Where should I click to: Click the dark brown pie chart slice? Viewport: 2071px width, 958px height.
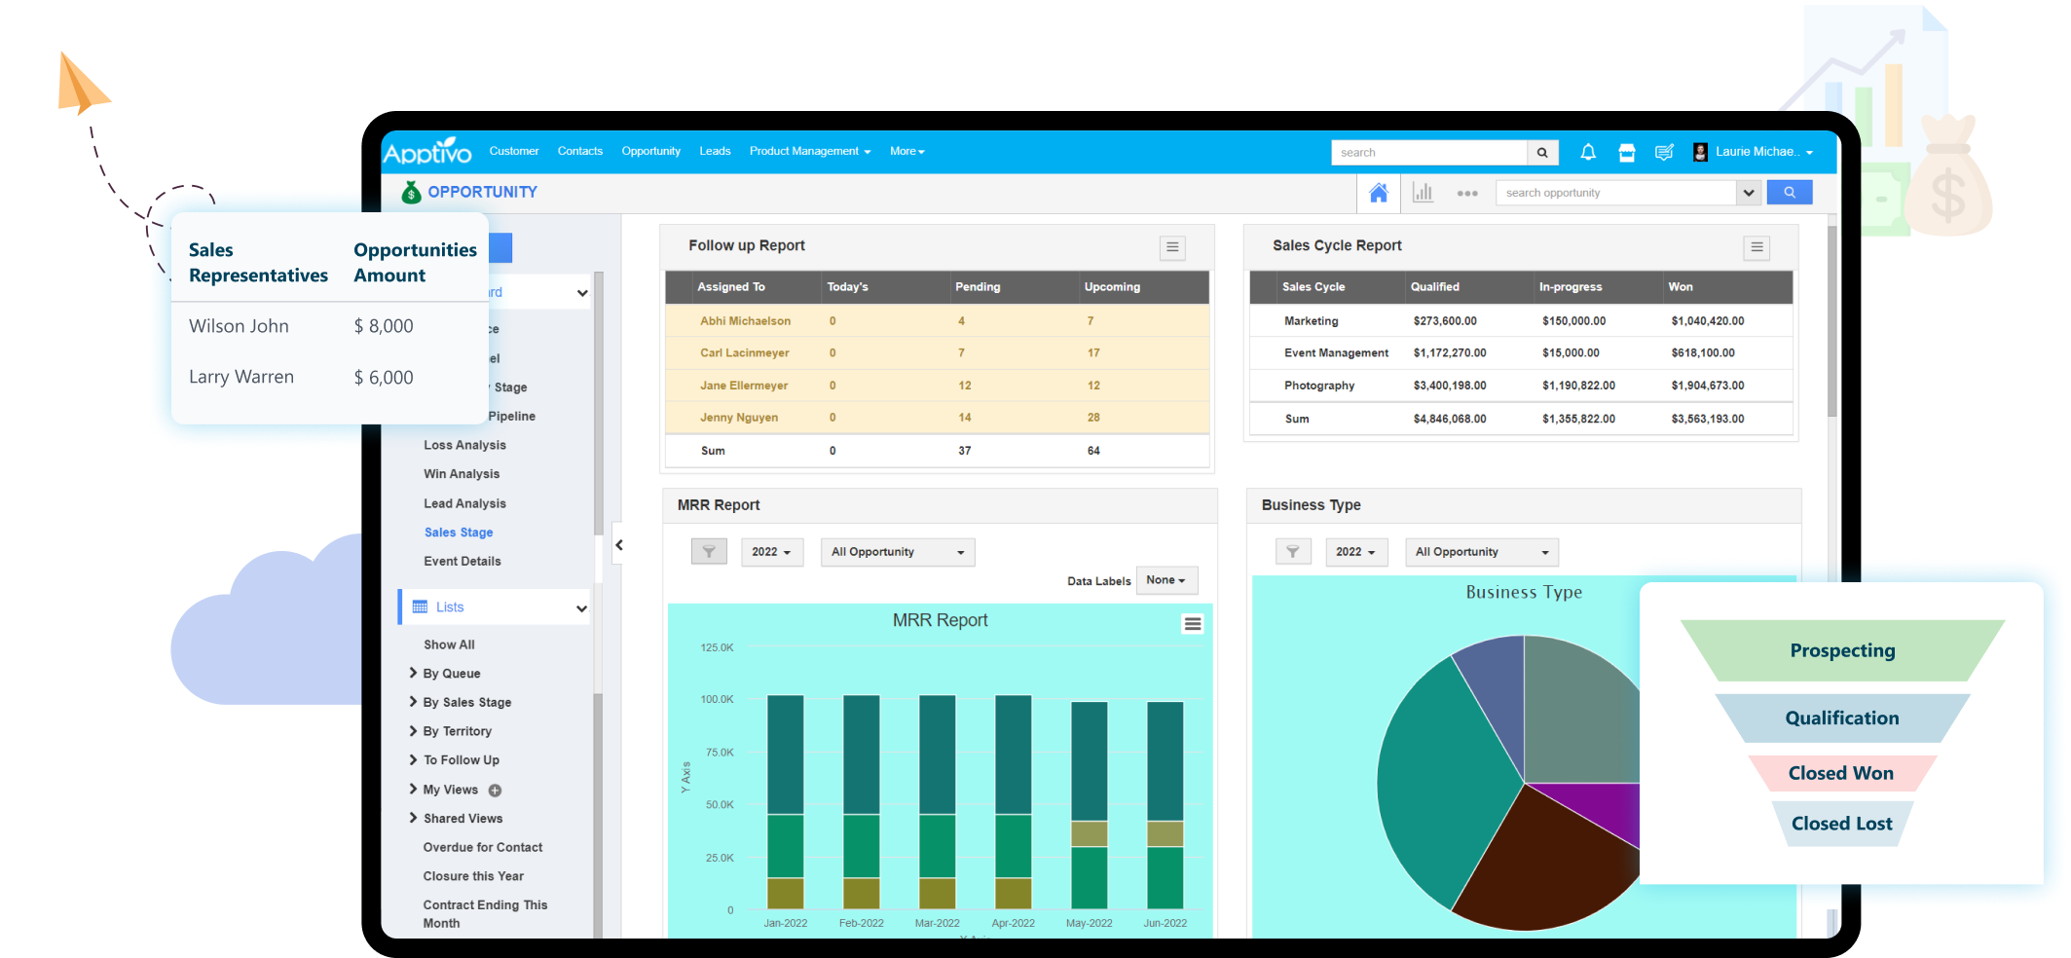coord(1538,866)
